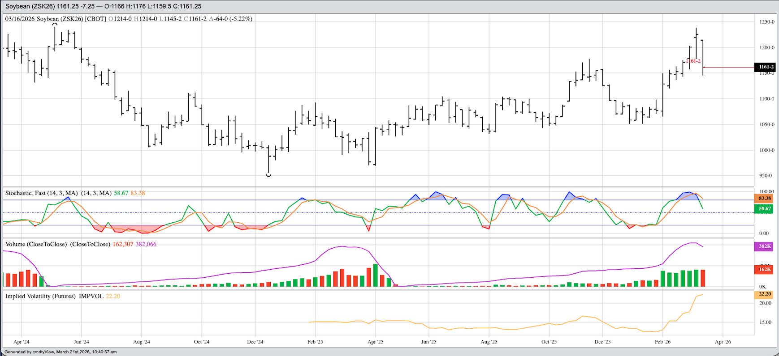Click the red 162K volume tag
Image resolution: width=779 pixels, height=356 pixels.
pos(764,269)
